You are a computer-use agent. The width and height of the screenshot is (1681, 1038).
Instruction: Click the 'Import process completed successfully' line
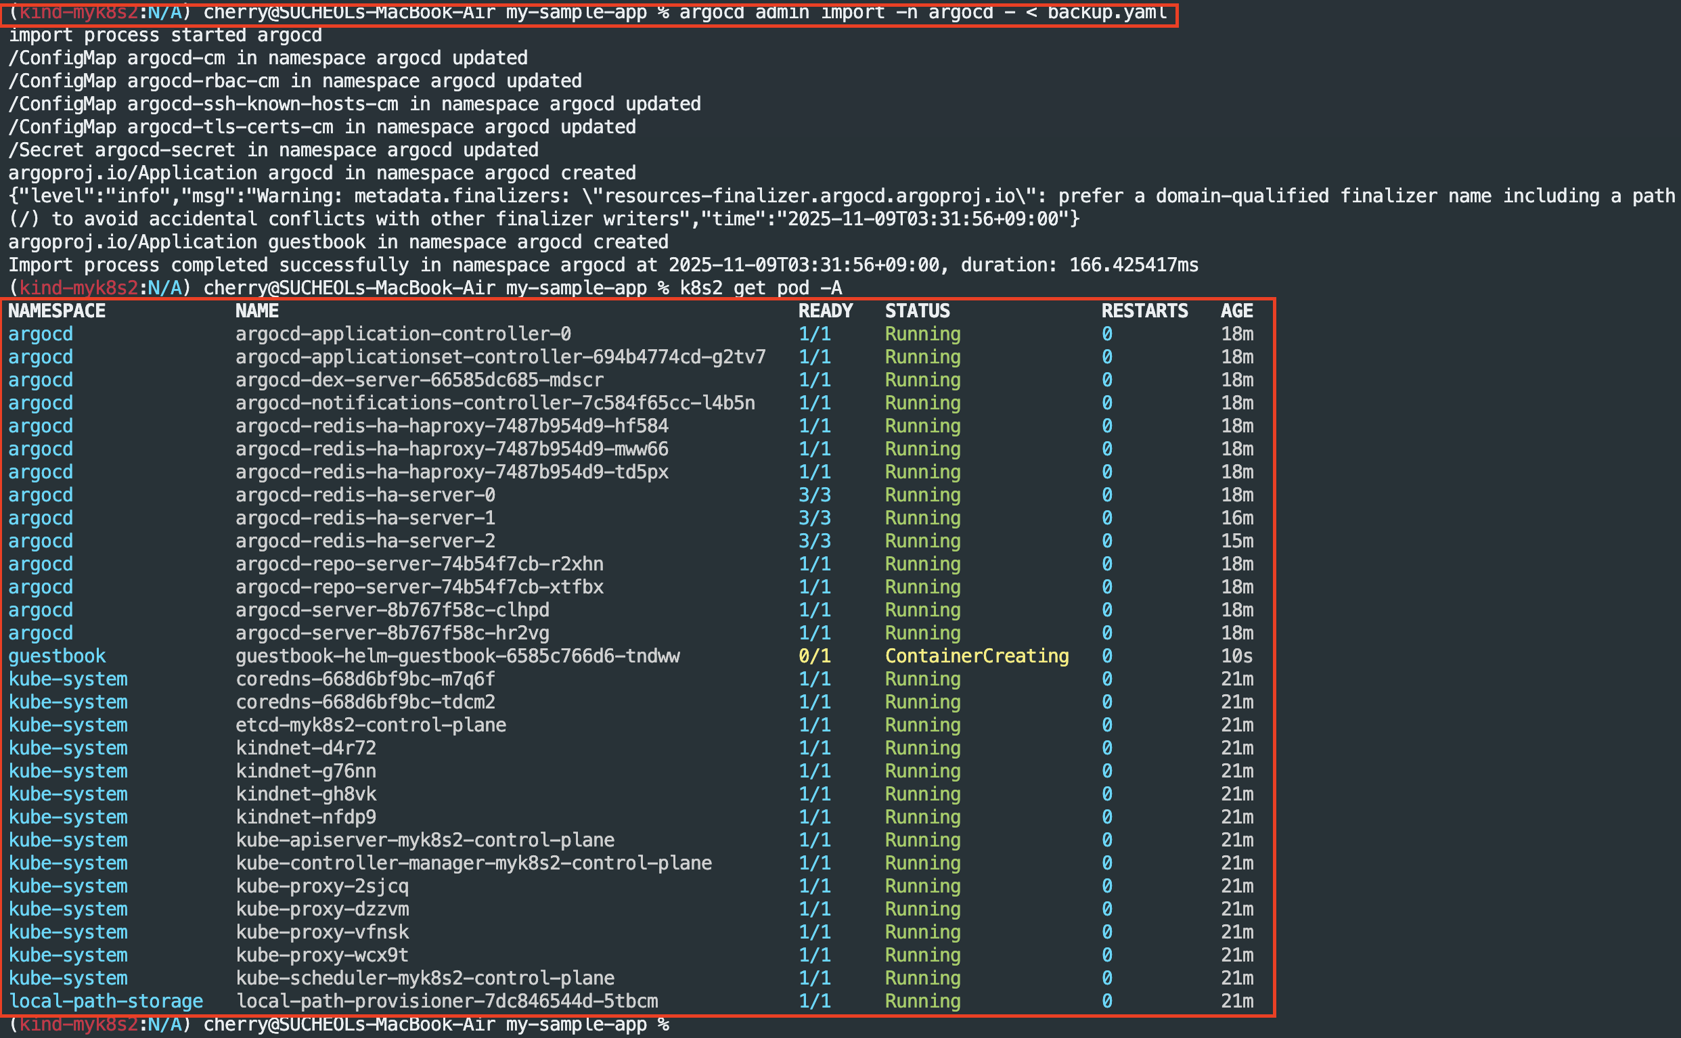pos(603,266)
